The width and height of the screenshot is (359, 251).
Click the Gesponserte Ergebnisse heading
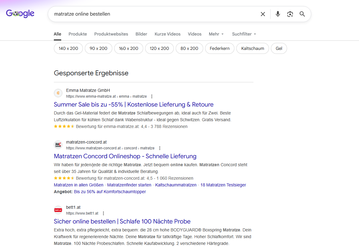[x=91, y=73]
